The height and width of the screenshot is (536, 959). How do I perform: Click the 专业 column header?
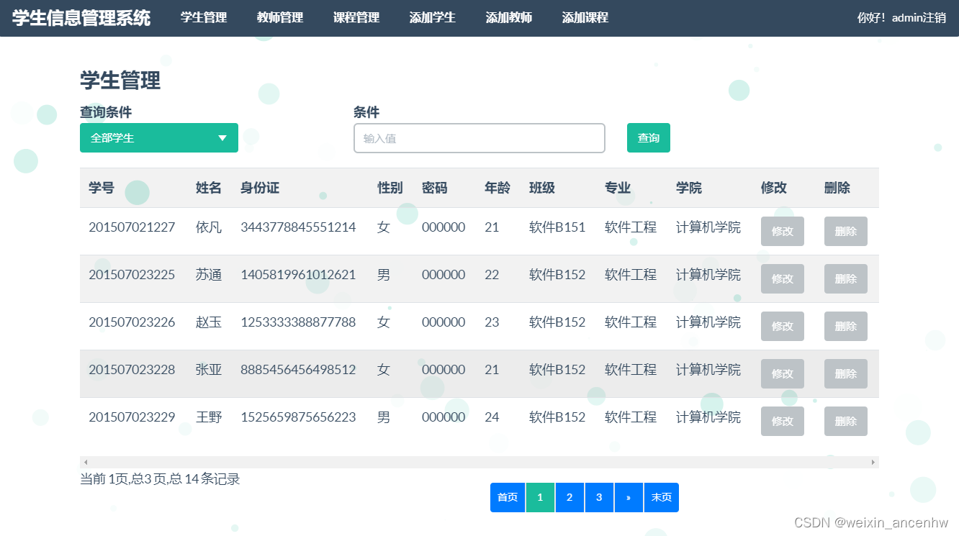[x=618, y=188]
